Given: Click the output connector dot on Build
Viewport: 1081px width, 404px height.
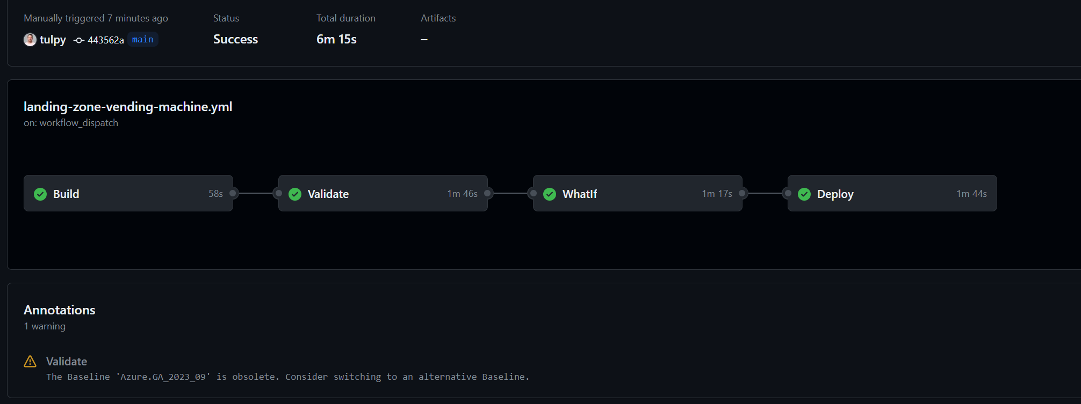Looking at the screenshot, I should pos(233,193).
